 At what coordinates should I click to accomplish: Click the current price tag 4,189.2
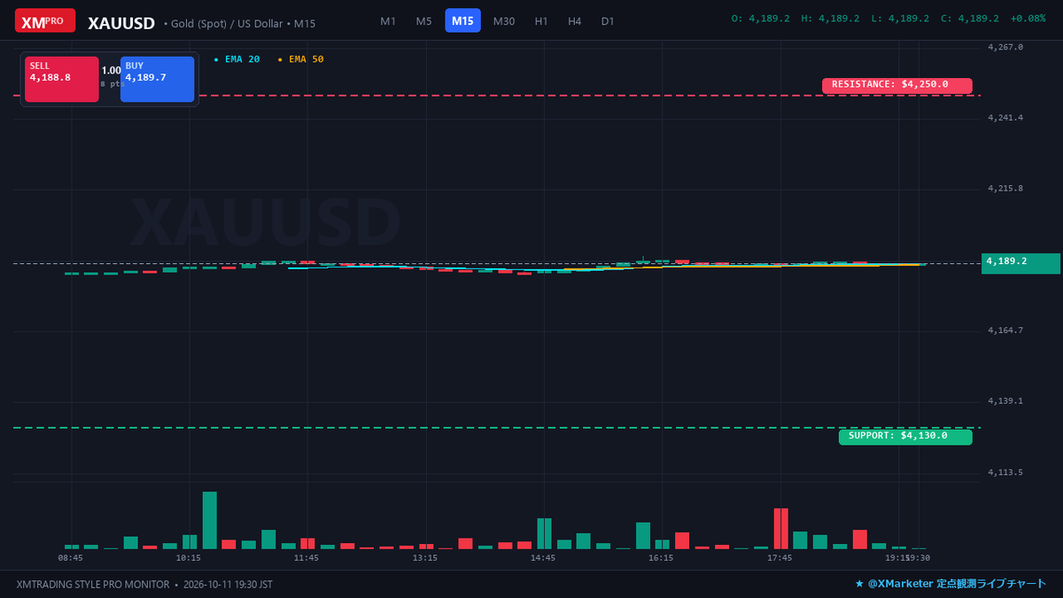[x=1021, y=263]
